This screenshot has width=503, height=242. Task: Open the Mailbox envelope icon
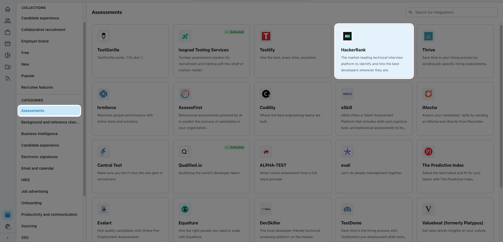click(x=8, y=44)
